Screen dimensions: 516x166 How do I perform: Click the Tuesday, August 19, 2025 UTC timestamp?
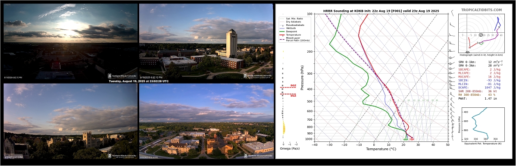tap(138, 81)
